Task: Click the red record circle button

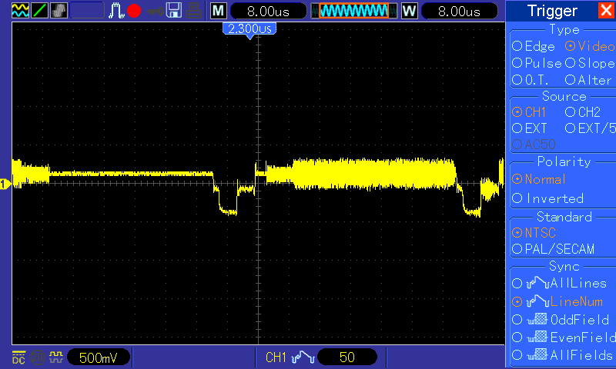Action: click(x=134, y=11)
